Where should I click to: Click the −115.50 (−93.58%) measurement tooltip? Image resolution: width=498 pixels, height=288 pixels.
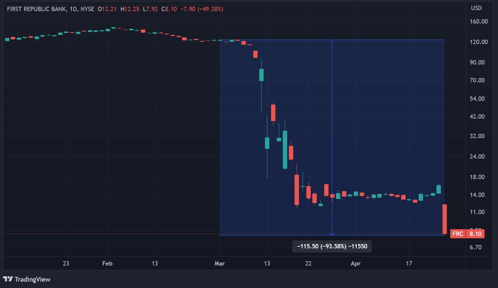pos(332,246)
